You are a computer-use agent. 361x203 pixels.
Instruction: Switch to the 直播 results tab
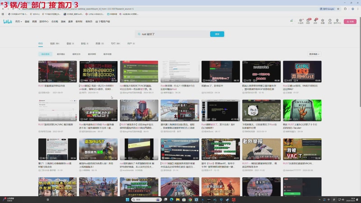tap(99, 43)
